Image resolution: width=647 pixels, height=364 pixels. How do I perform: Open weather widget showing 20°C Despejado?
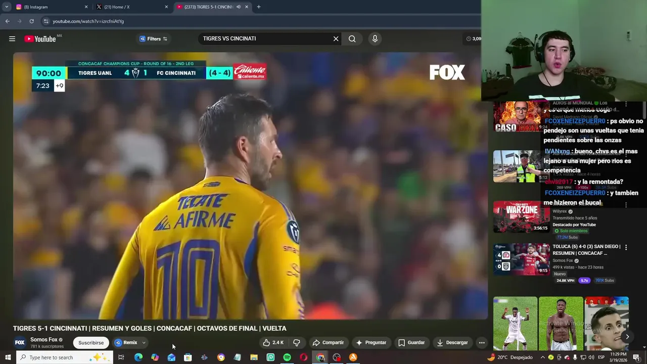pyautogui.click(x=510, y=357)
